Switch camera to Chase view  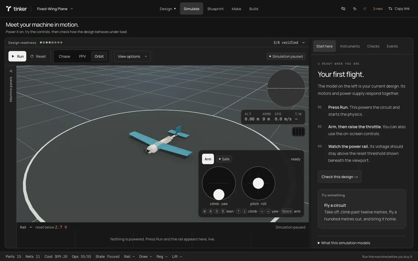point(64,56)
